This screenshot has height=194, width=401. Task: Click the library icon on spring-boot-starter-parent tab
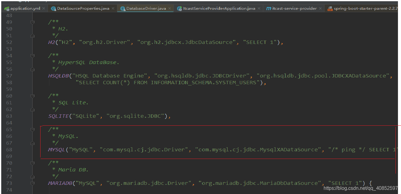[x=330, y=8]
